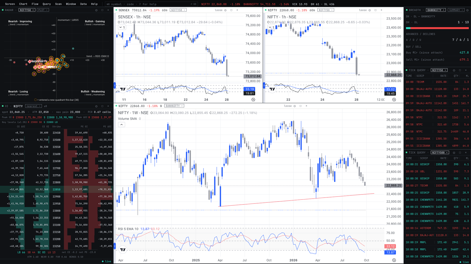The width and height of the screenshot is (471, 264).
Task: Open NIFTY weekly chart panel settings gear
Action: pos(295,106)
